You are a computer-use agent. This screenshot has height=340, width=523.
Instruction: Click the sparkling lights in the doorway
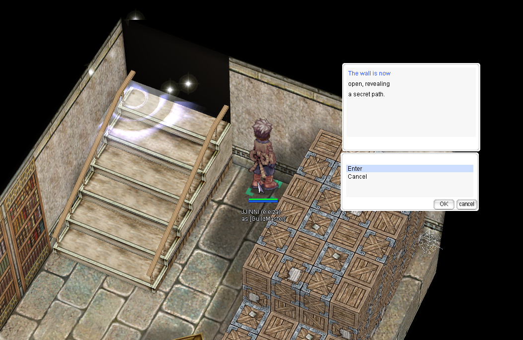click(x=179, y=84)
